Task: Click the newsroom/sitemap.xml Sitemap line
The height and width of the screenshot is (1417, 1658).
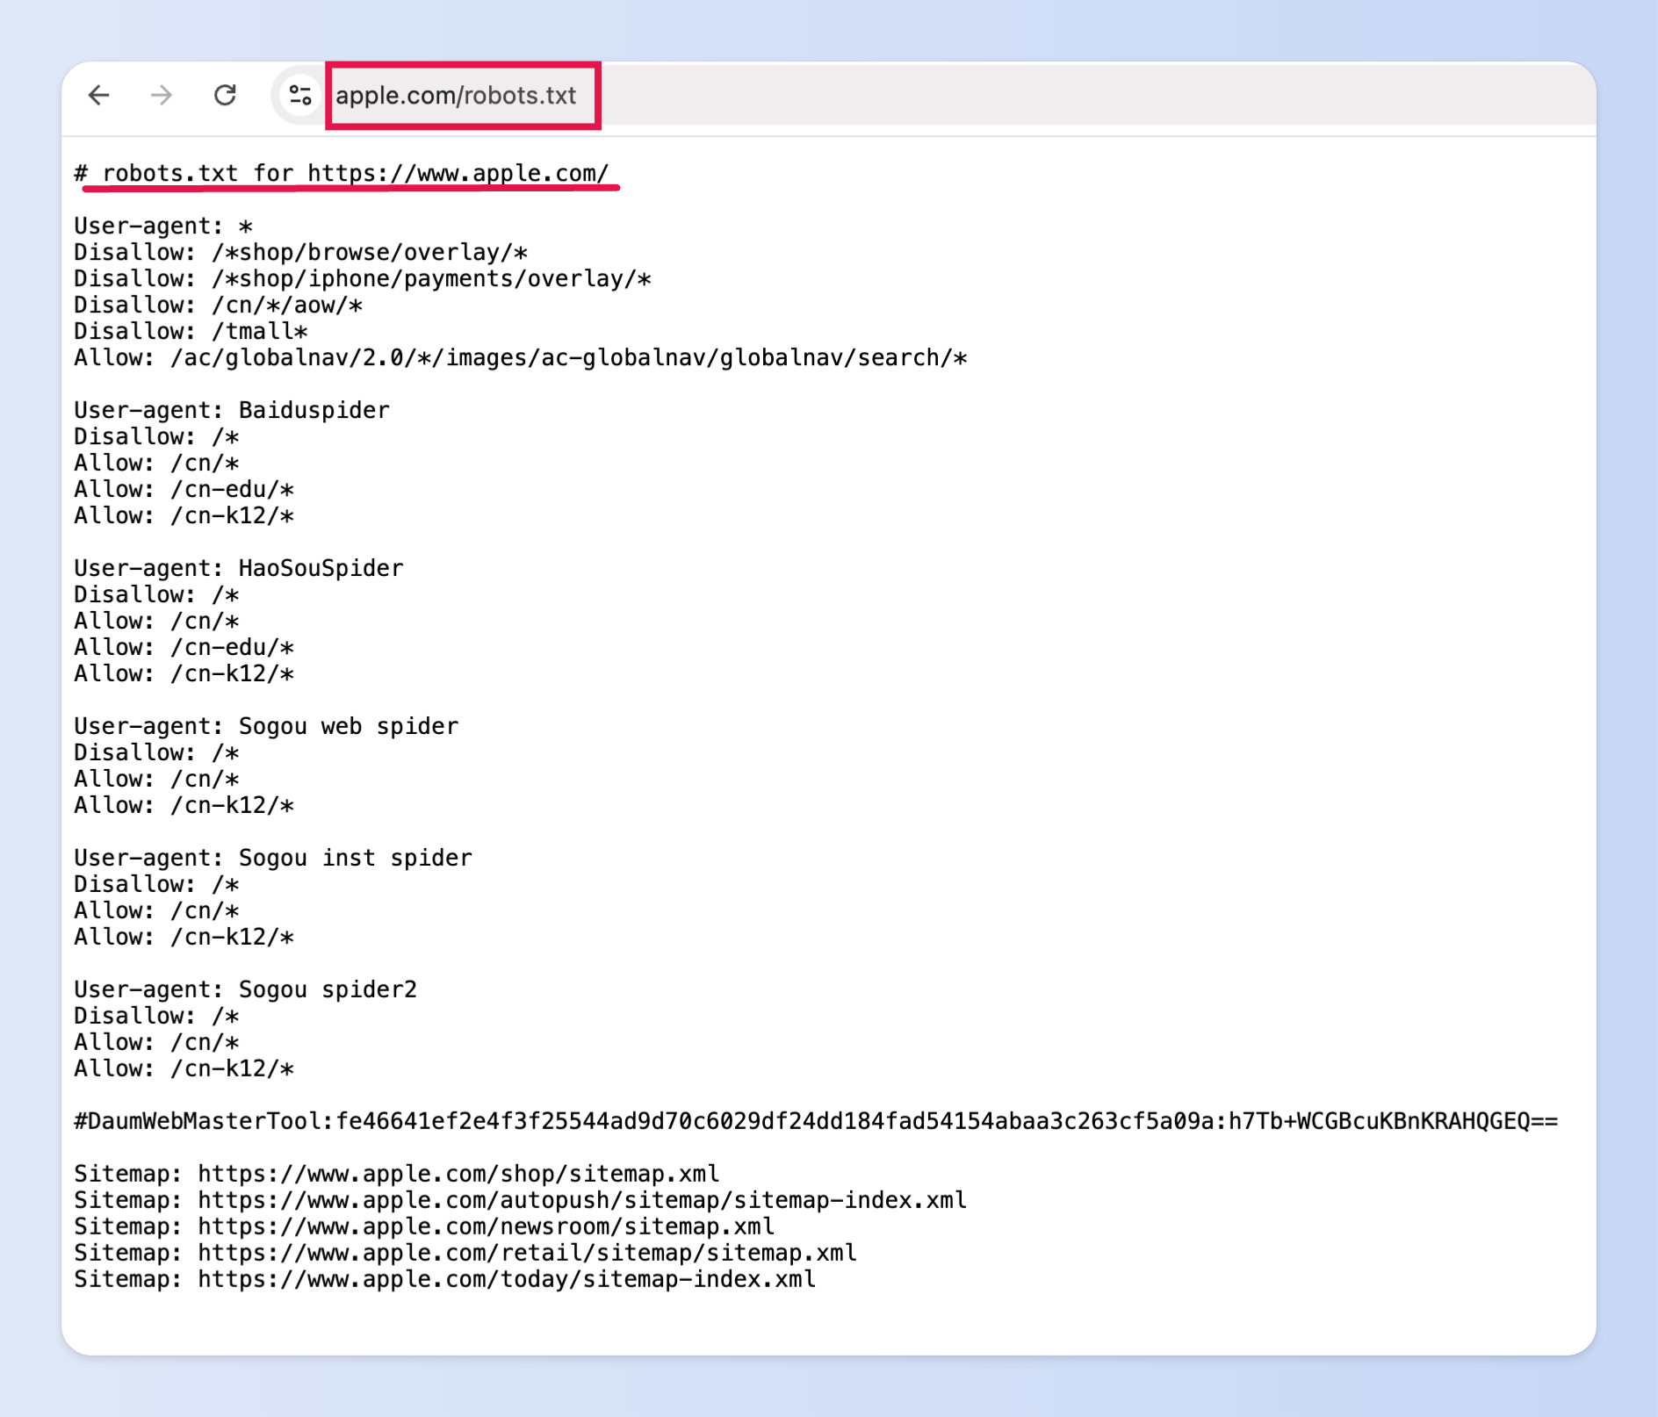Action: [x=424, y=1227]
